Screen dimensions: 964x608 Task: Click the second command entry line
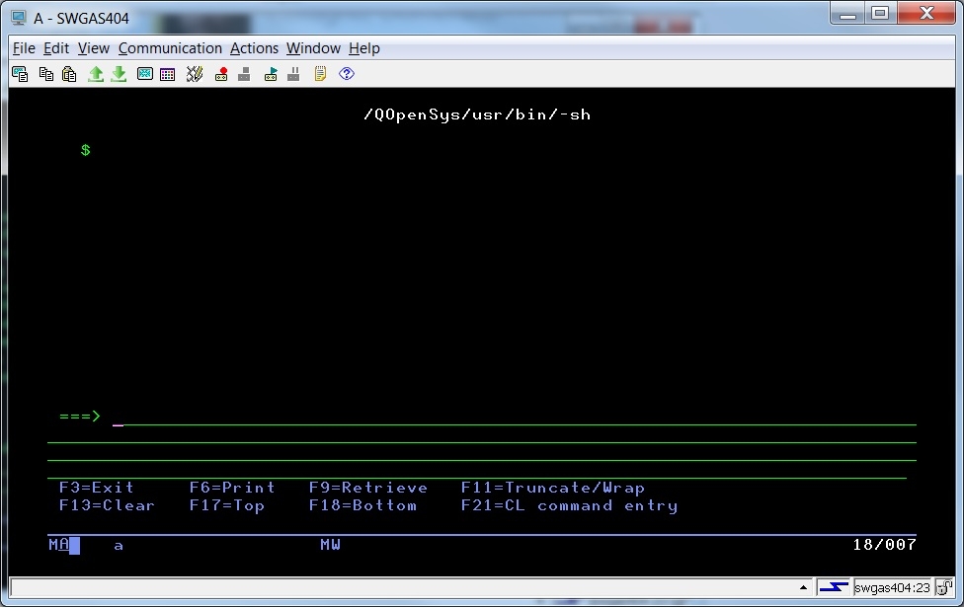point(482,435)
